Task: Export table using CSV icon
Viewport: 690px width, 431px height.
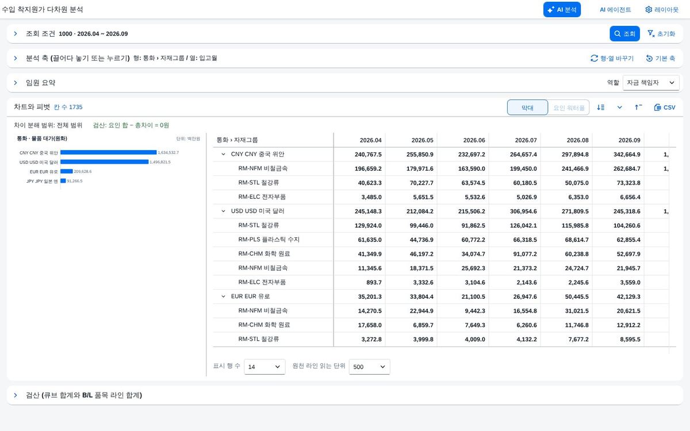Action: tap(665, 107)
